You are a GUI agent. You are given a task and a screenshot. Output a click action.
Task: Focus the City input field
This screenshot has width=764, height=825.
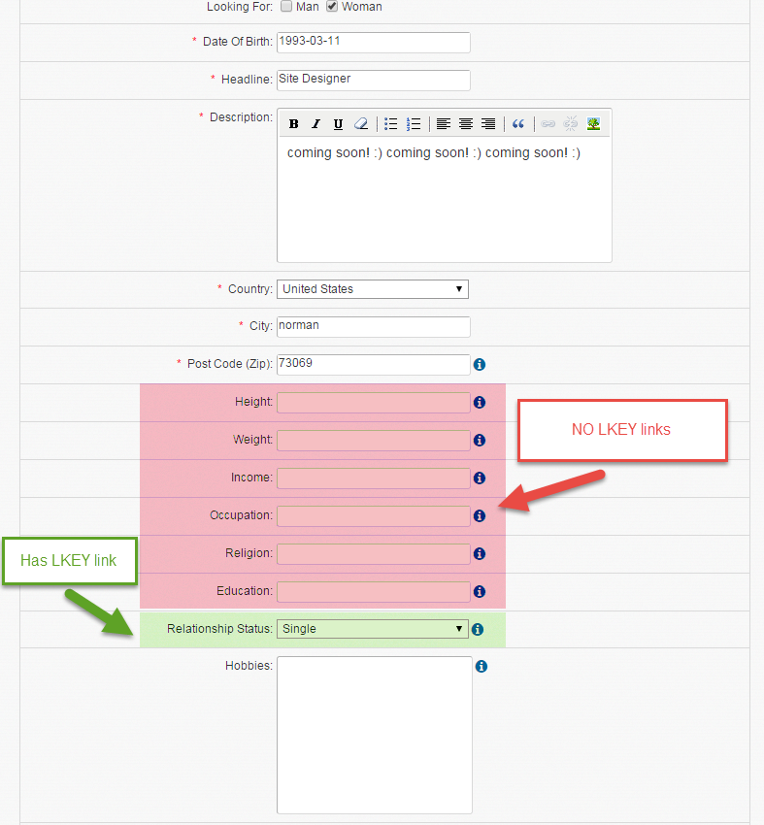(374, 327)
